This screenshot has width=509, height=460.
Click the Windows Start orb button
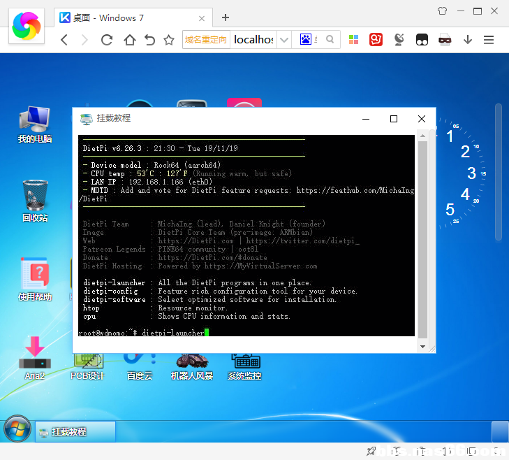[x=17, y=429]
